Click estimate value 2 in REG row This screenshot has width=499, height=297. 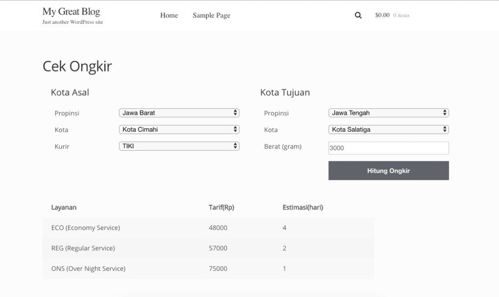pyautogui.click(x=285, y=248)
